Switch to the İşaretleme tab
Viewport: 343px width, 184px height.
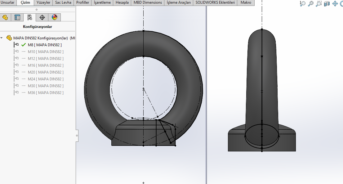(x=102, y=2)
